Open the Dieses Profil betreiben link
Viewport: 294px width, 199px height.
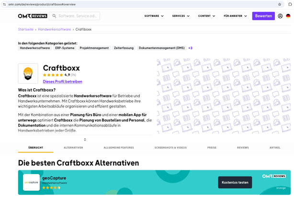pos(62,82)
